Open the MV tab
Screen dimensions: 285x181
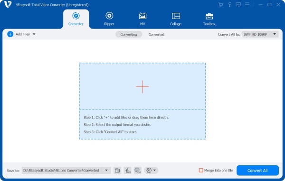(x=142, y=19)
